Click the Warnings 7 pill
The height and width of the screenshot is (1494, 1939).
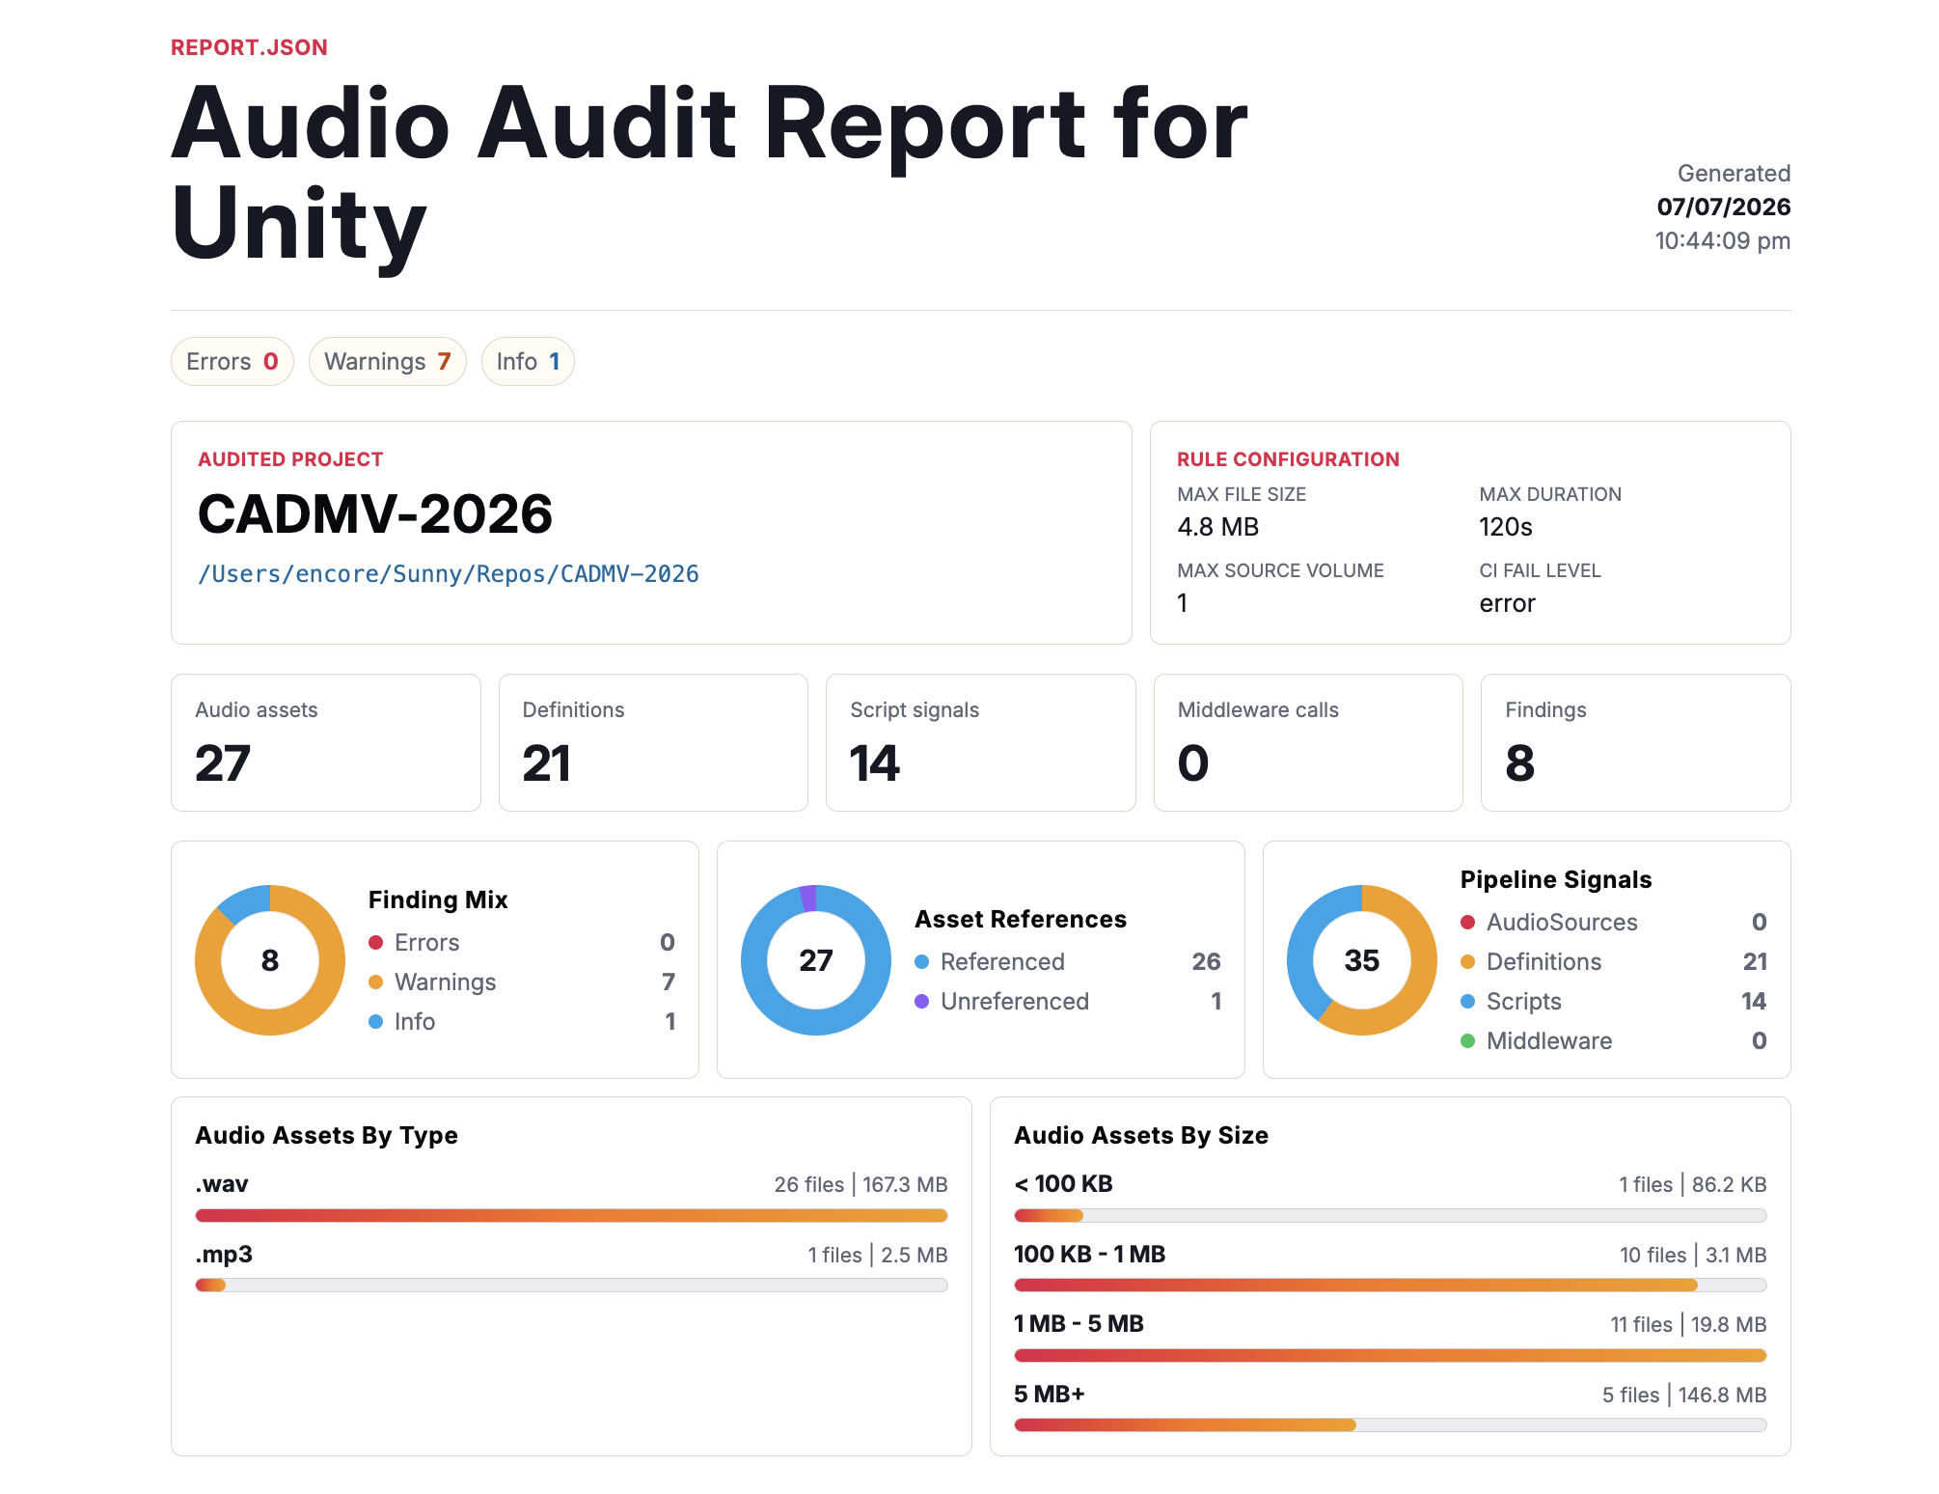coord(388,362)
